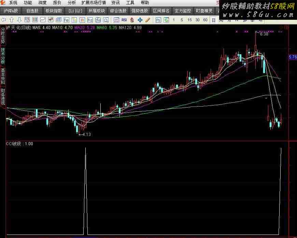Click the MA5: 4.40 indicator label

pyautogui.click(x=42, y=28)
